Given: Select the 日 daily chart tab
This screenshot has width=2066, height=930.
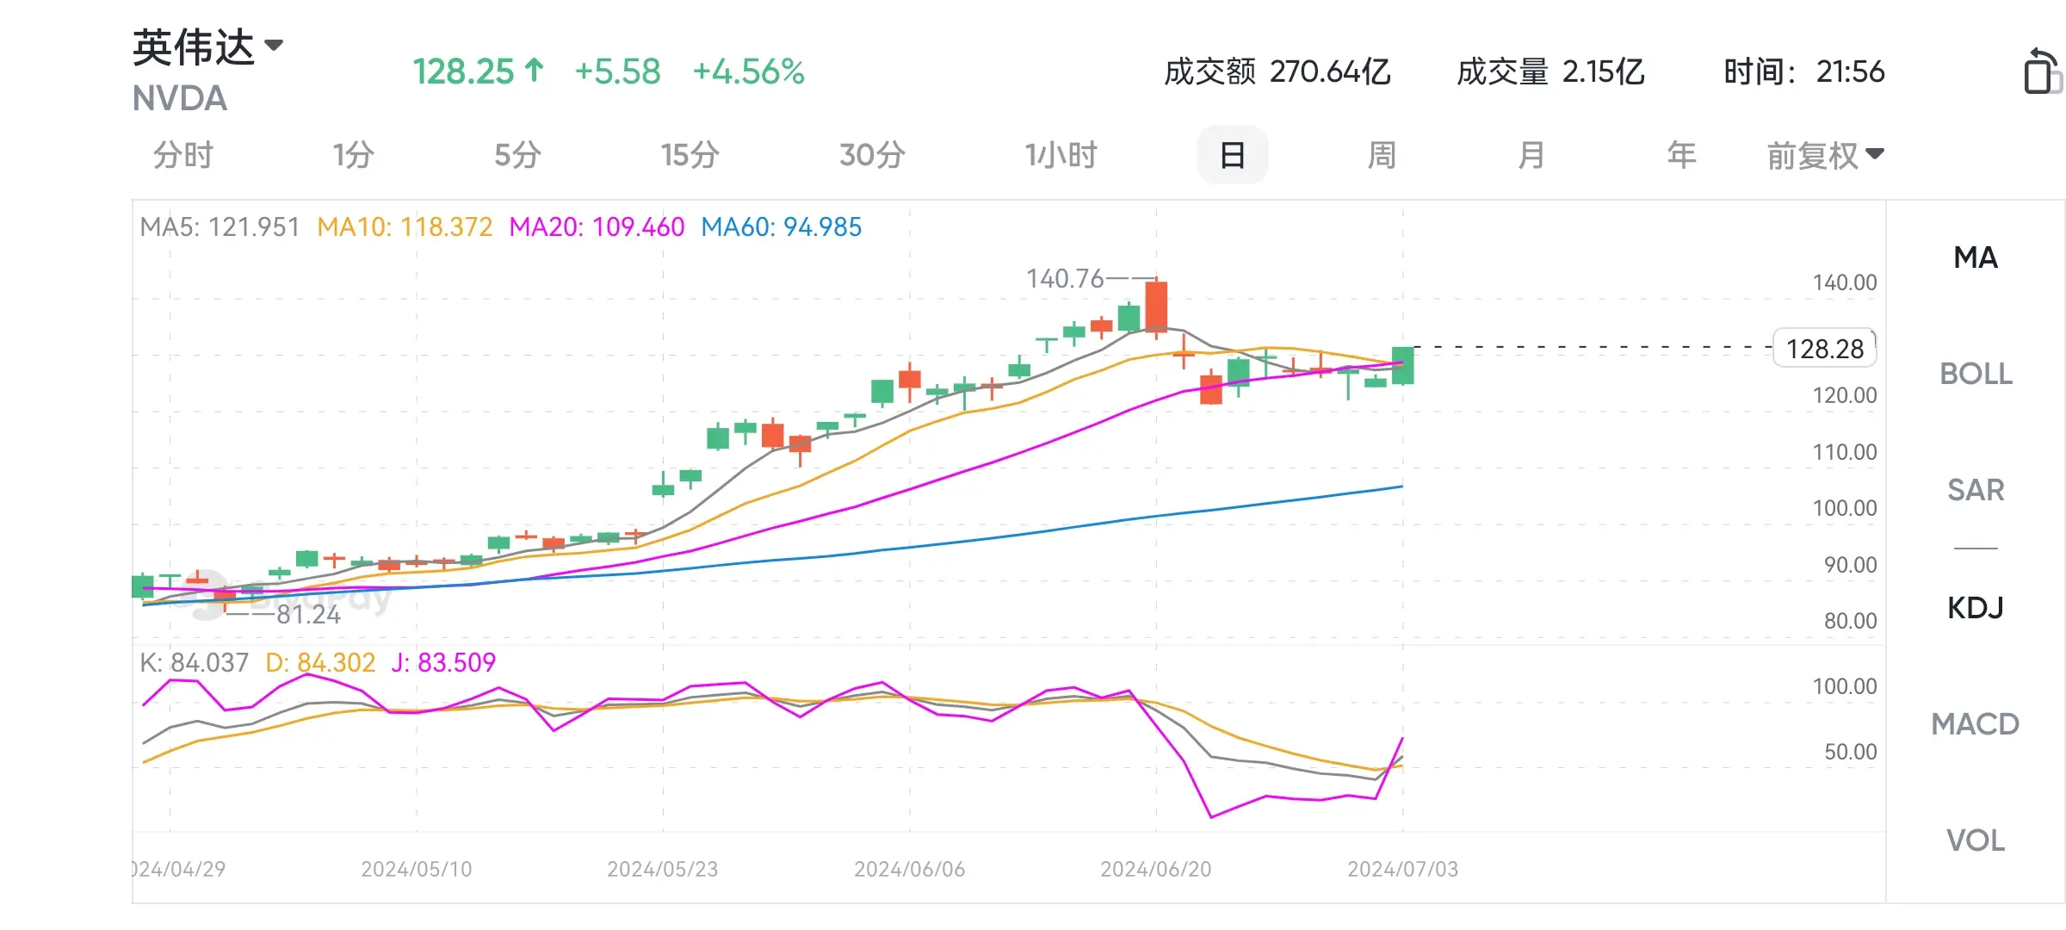Looking at the screenshot, I should pos(1232,155).
